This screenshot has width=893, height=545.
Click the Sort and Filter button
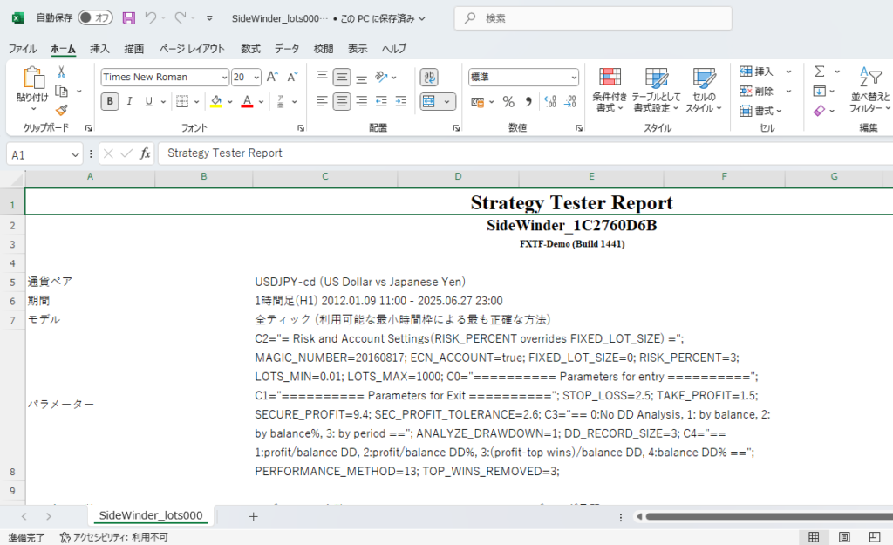[x=869, y=90]
